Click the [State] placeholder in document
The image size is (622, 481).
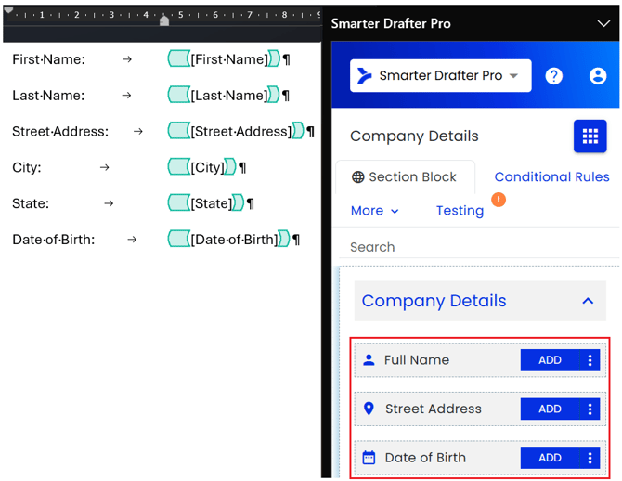[212, 203]
